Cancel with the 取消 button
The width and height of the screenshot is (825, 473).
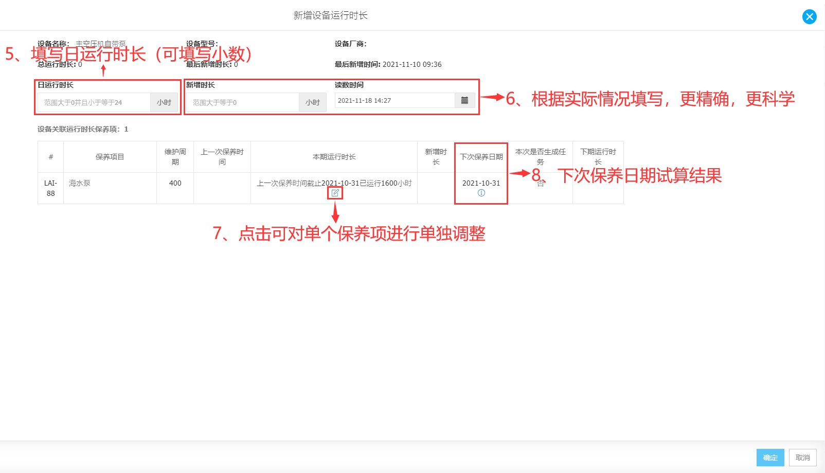click(x=802, y=458)
